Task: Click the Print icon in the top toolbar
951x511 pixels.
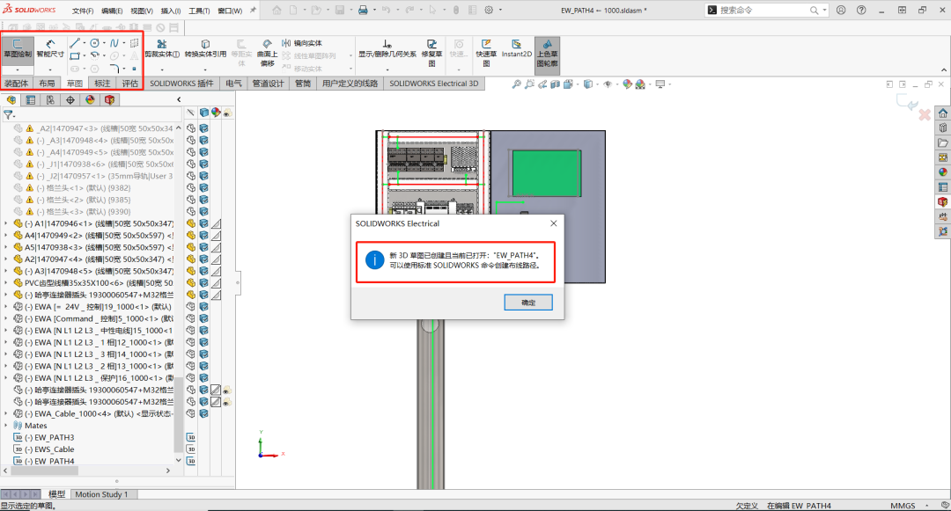Action: tap(363, 11)
